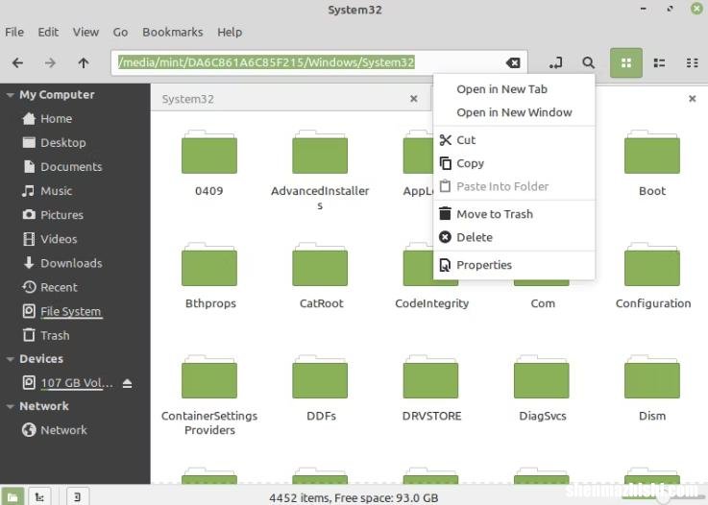This screenshot has width=708, height=505.
Task: Clear the location bar text
Action: click(513, 62)
